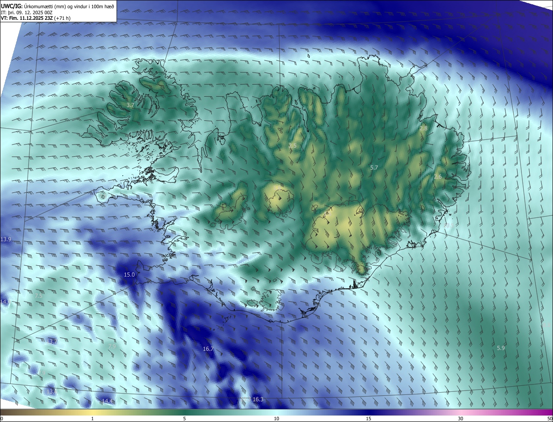553x422 pixels.
Task: Click the 2.5 value in north Iceland
Action: point(292,145)
